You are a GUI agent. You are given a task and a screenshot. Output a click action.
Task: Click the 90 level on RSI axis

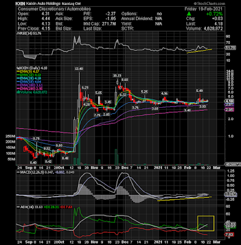pyautogui.click(x=228, y=37)
